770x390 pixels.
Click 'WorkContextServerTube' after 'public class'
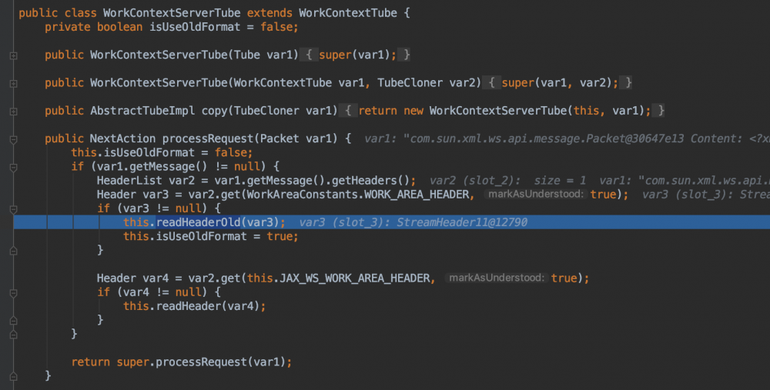coord(172,13)
